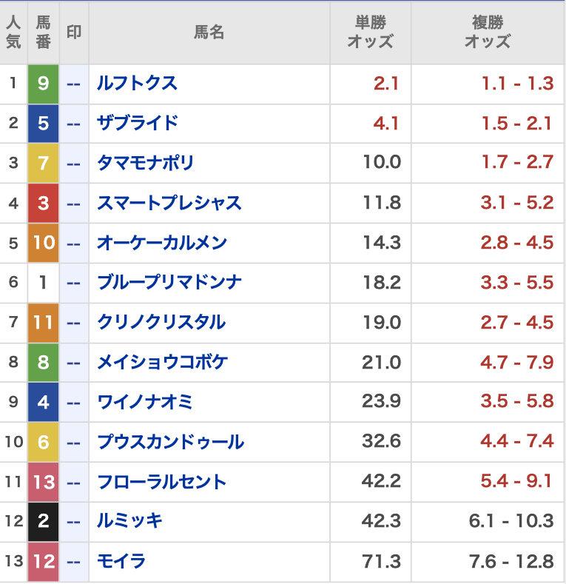Select horse オーケーカルメン
Image resolution: width=566 pixels, height=584 pixels.
point(162,243)
